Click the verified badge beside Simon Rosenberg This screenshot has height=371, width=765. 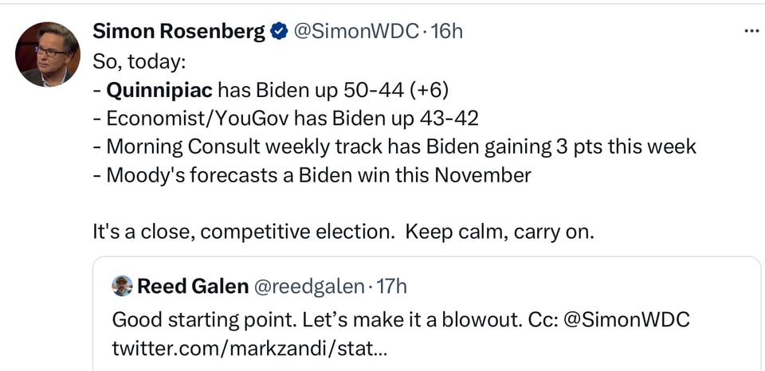coord(279,32)
